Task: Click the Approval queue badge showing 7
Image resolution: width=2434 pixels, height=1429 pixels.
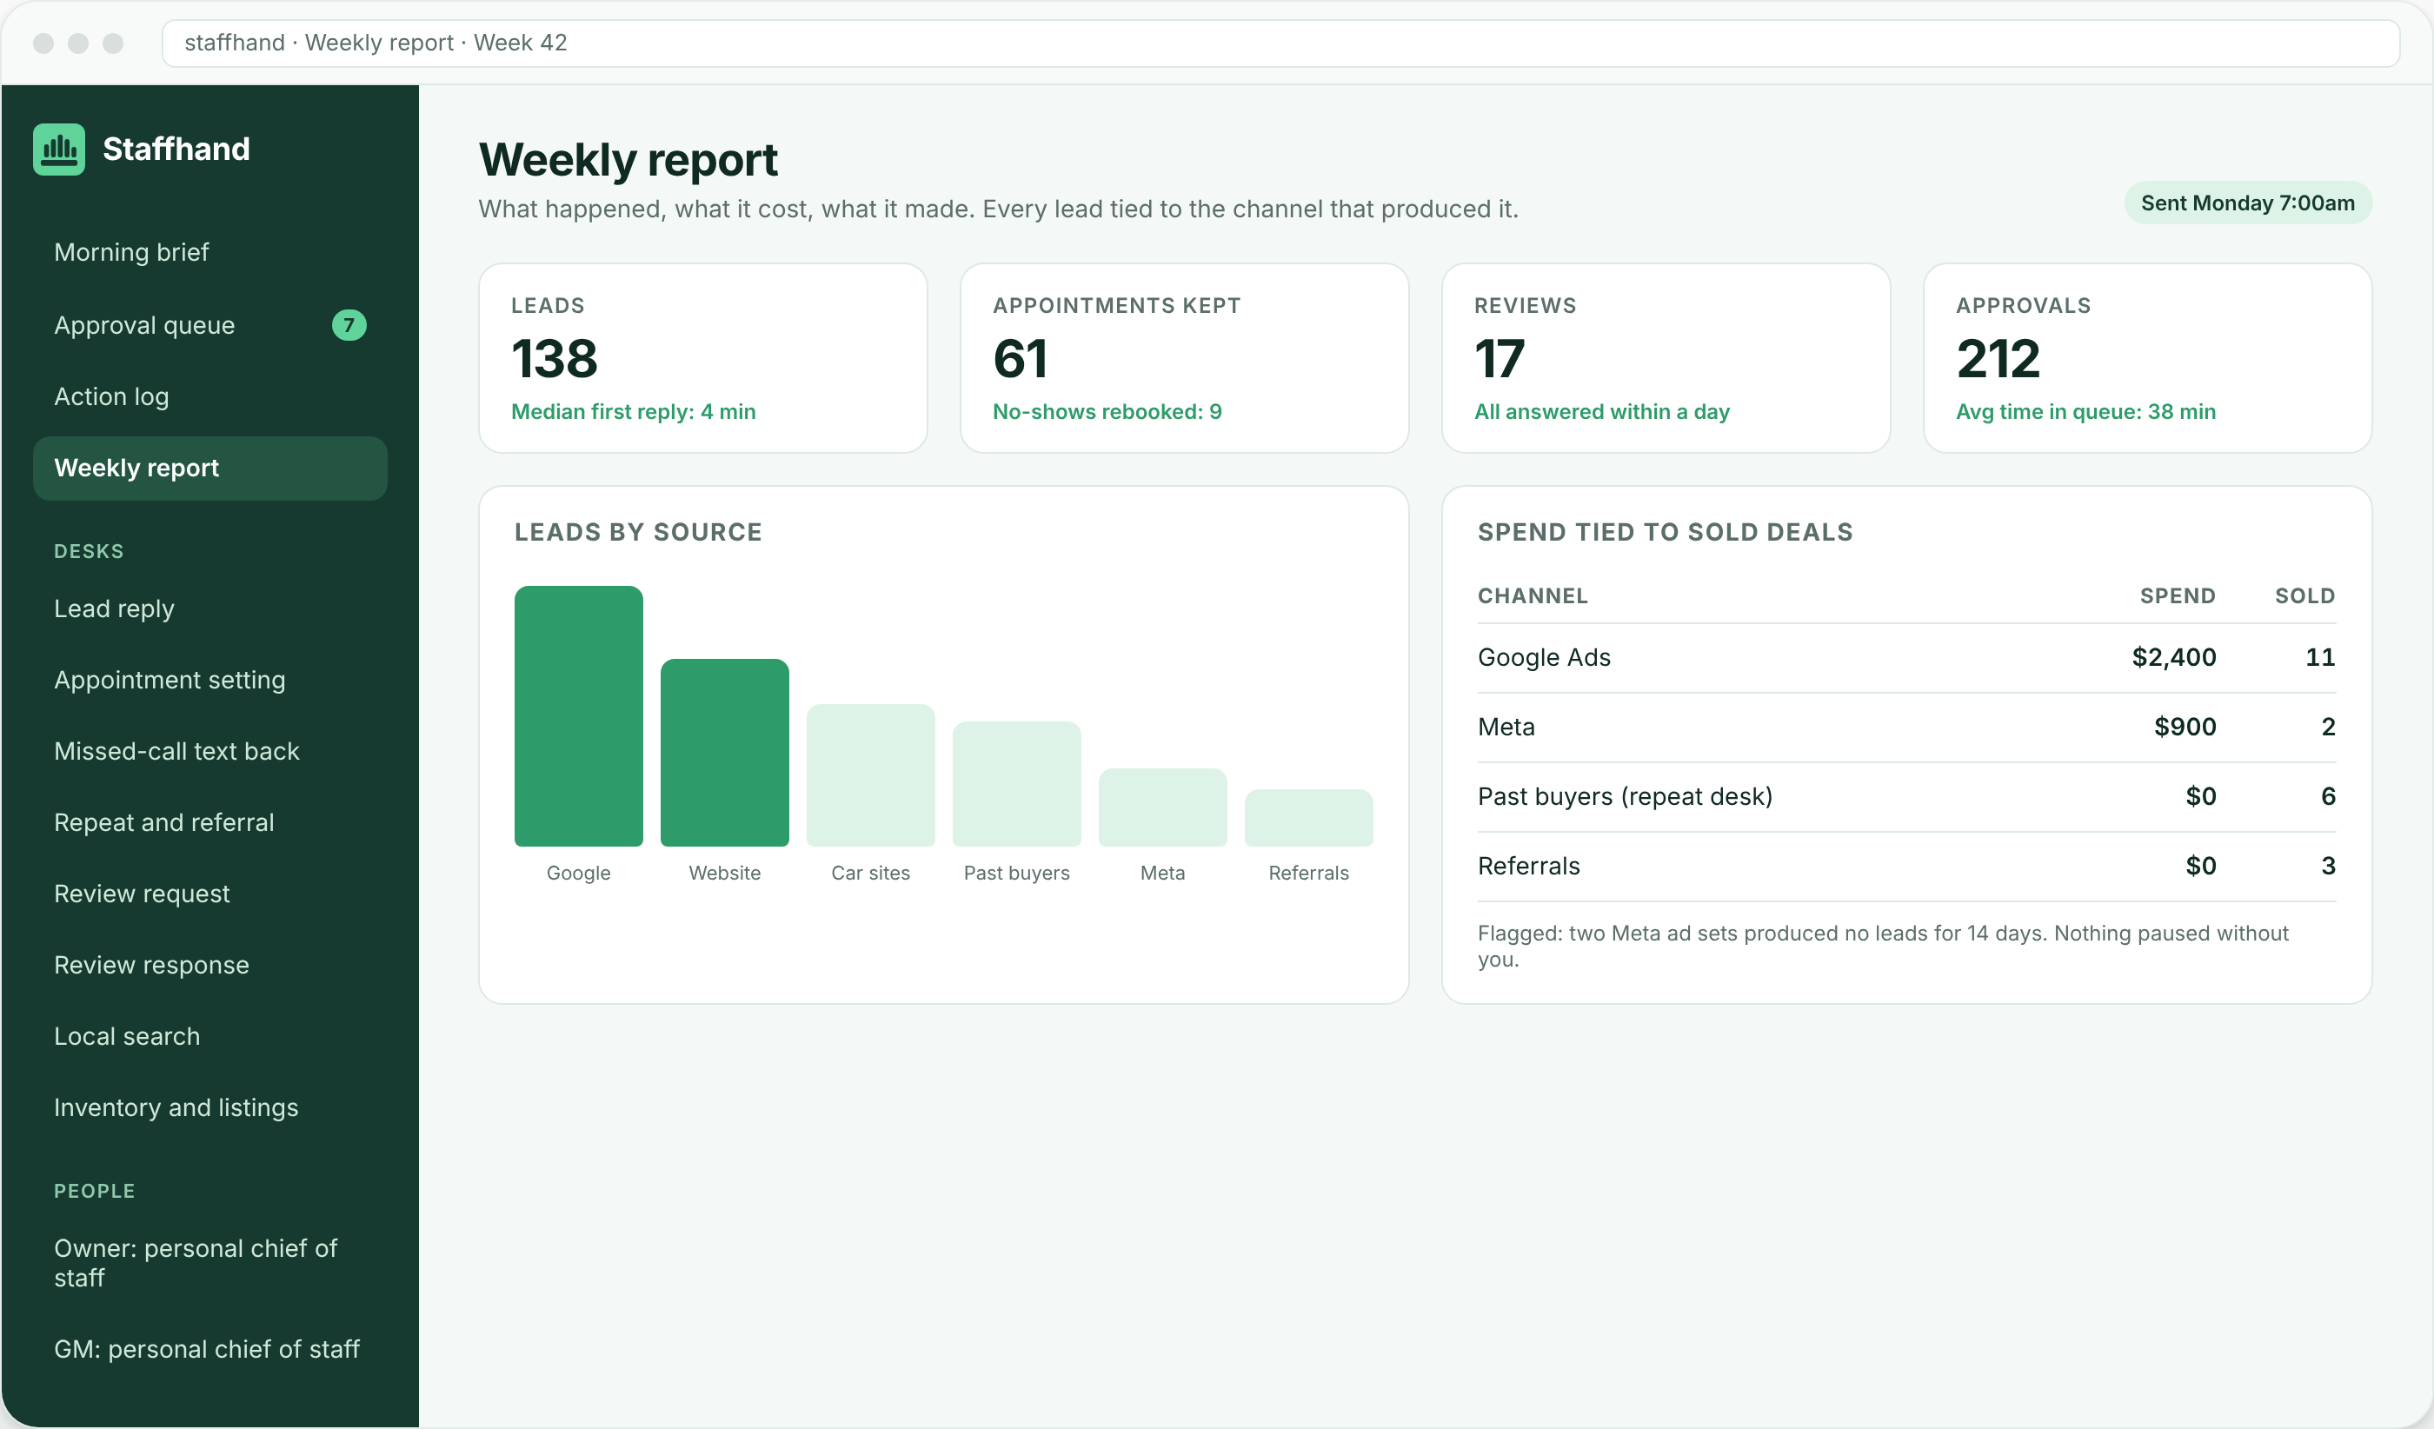Action: tap(349, 325)
